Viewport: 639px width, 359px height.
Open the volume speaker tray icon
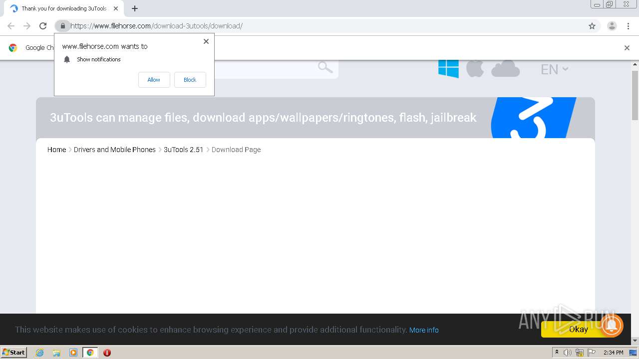[568, 353]
